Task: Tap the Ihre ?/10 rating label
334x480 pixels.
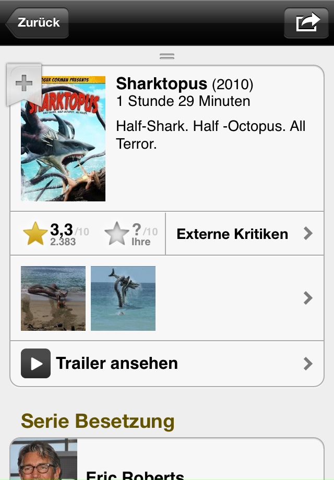Action: [x=145, y=234]
